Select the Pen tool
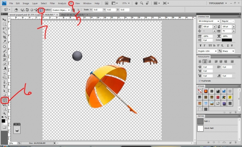This screenshot has height=147, width=242. click(4, 82)
